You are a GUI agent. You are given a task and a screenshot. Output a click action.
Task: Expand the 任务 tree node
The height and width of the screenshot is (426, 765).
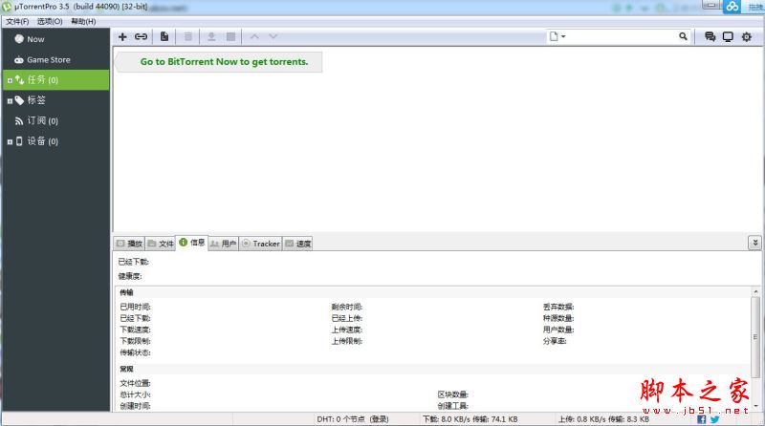coord(10,80)
